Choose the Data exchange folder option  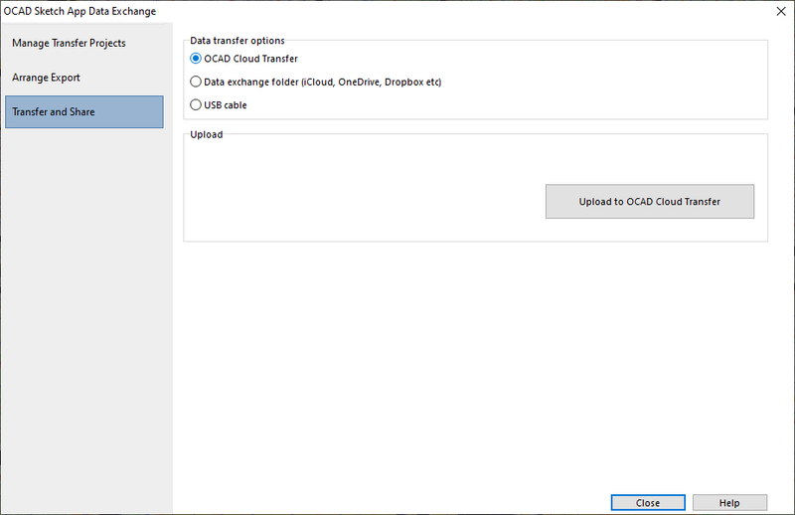(315, 82)
